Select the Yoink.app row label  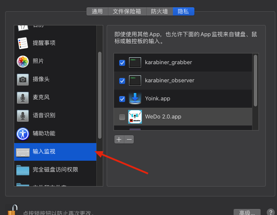pos(157,99)
